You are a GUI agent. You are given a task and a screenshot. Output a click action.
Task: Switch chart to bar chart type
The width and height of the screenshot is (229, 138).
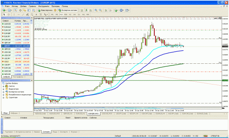point(82,10)
